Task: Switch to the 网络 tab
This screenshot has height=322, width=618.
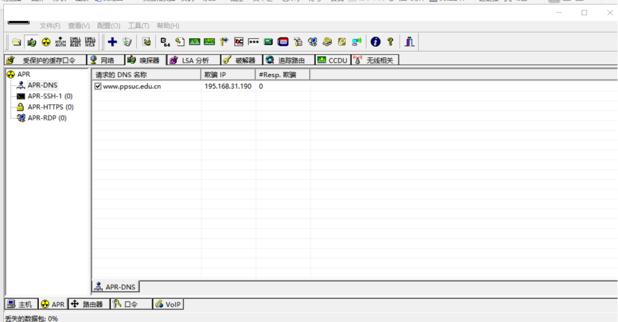Action: pyautogui.click(x=106, y=60)
